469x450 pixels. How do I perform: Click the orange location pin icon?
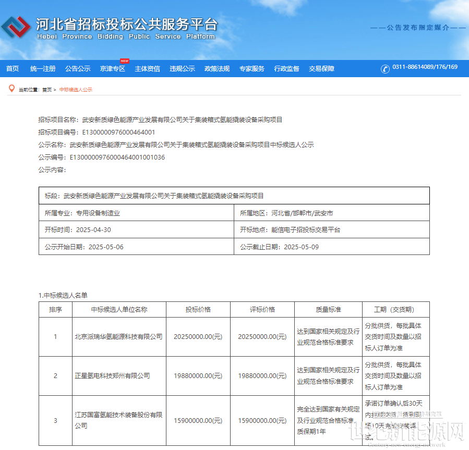click(11, 88)
